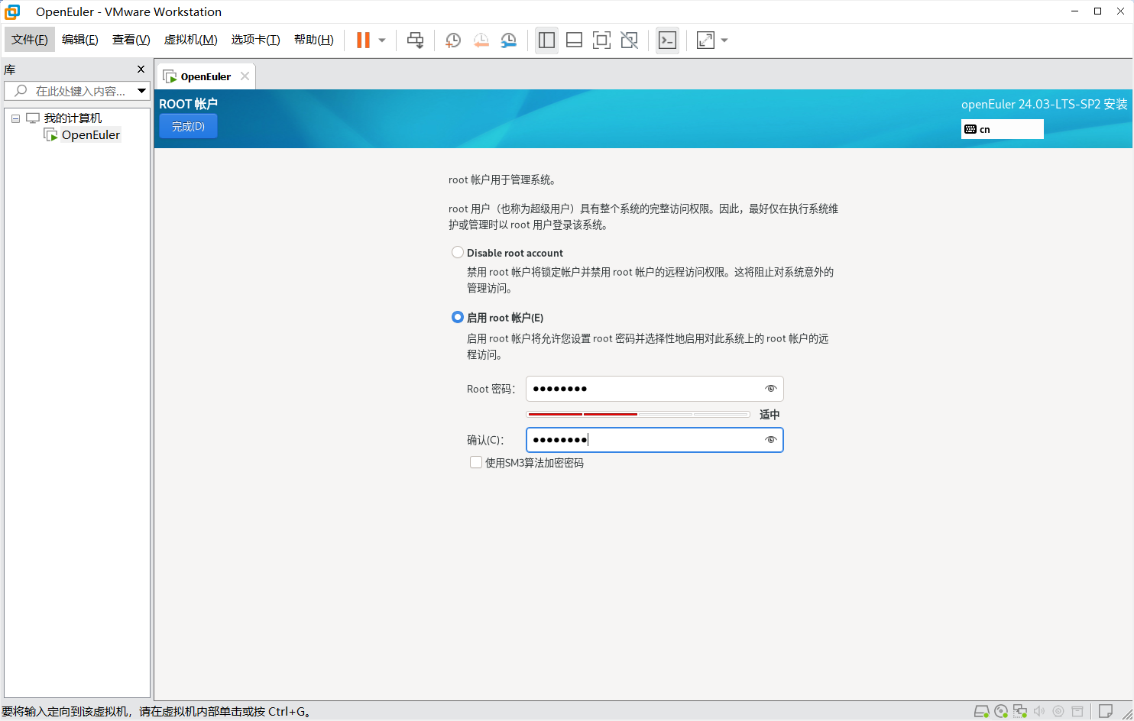
Task: Pause the virtual machine with the orange button
Action: 363,40
